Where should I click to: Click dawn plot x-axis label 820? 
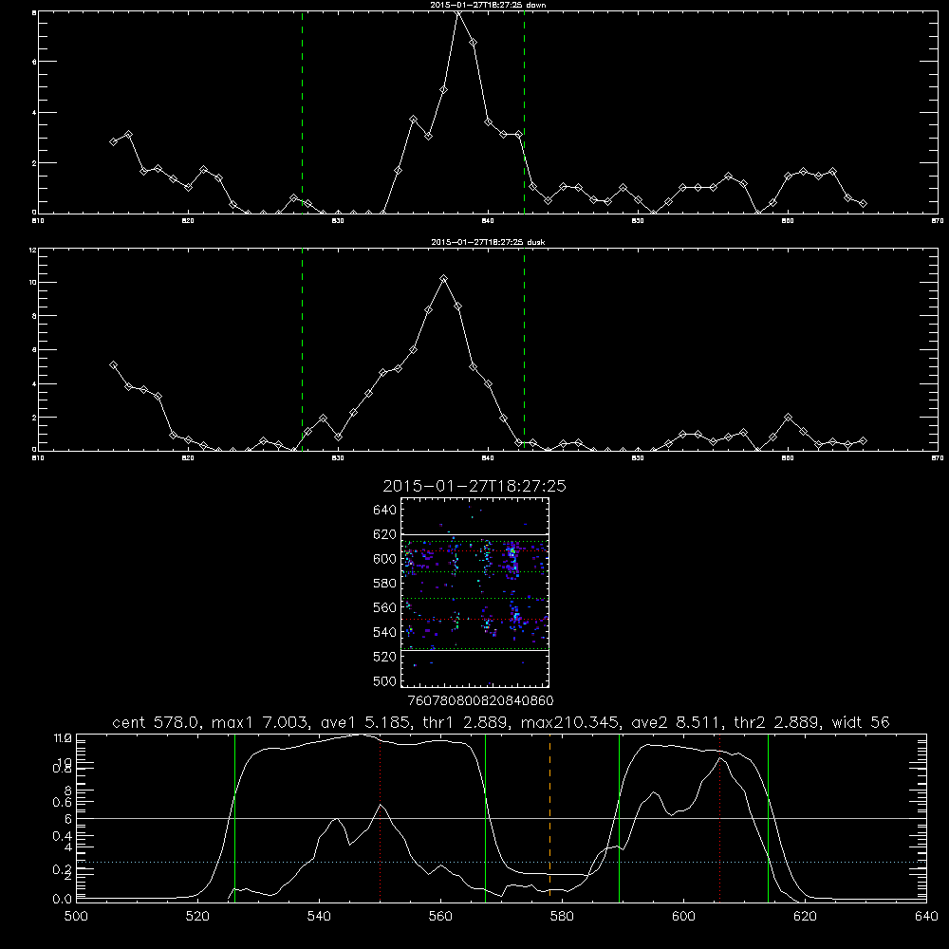pos(188,221)
